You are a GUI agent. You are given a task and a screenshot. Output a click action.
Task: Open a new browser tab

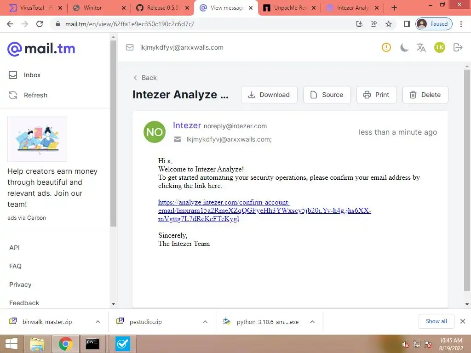[x=394, y=8]
